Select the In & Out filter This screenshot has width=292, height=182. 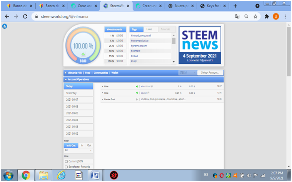(71, 146)
